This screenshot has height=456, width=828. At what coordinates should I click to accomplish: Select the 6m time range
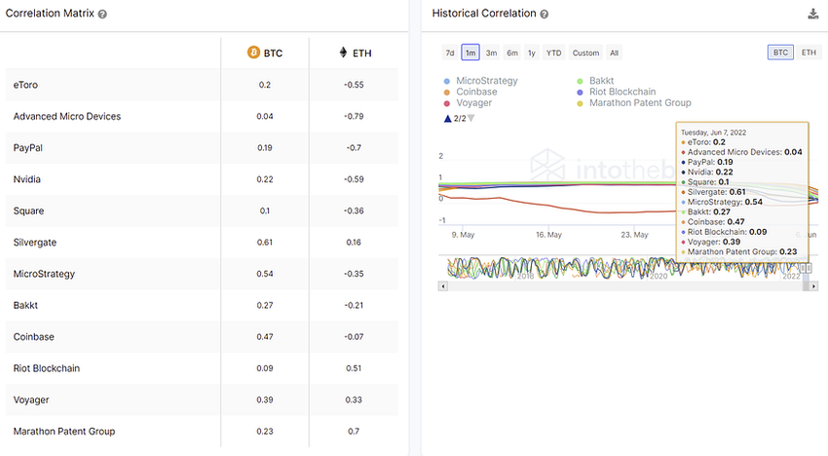pos(512,53)
